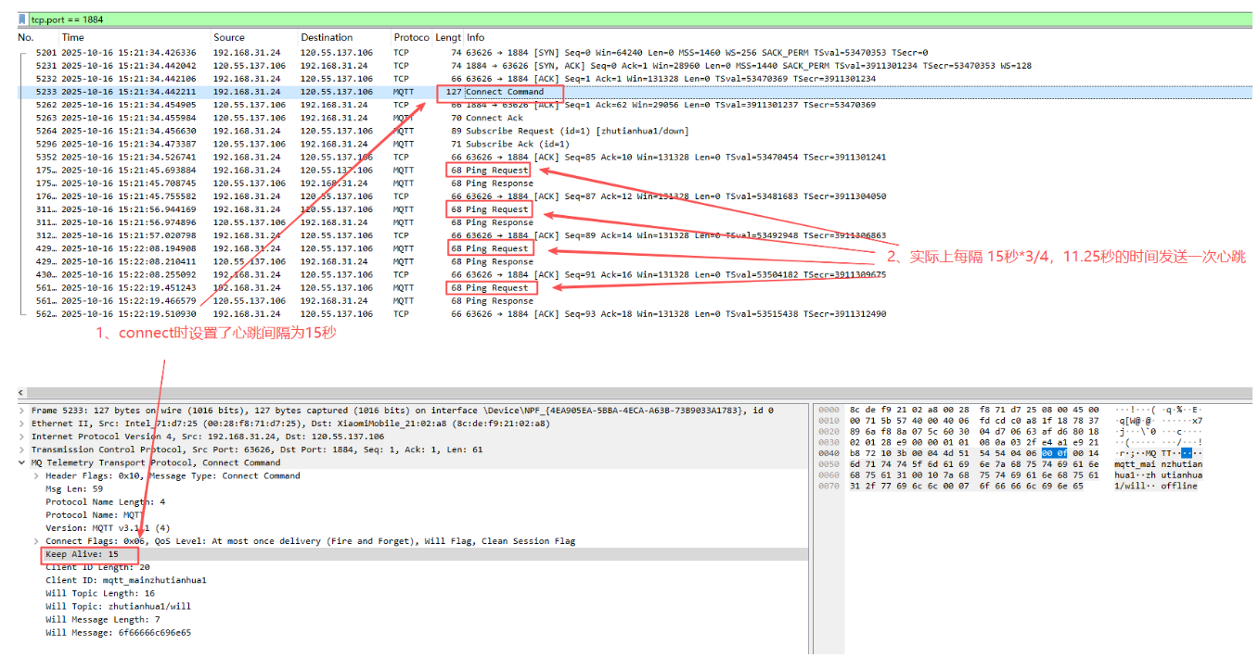Select packet 5231 SYN, ACK row
Screen dimensions: 1259x658
(x=634, y=66)
